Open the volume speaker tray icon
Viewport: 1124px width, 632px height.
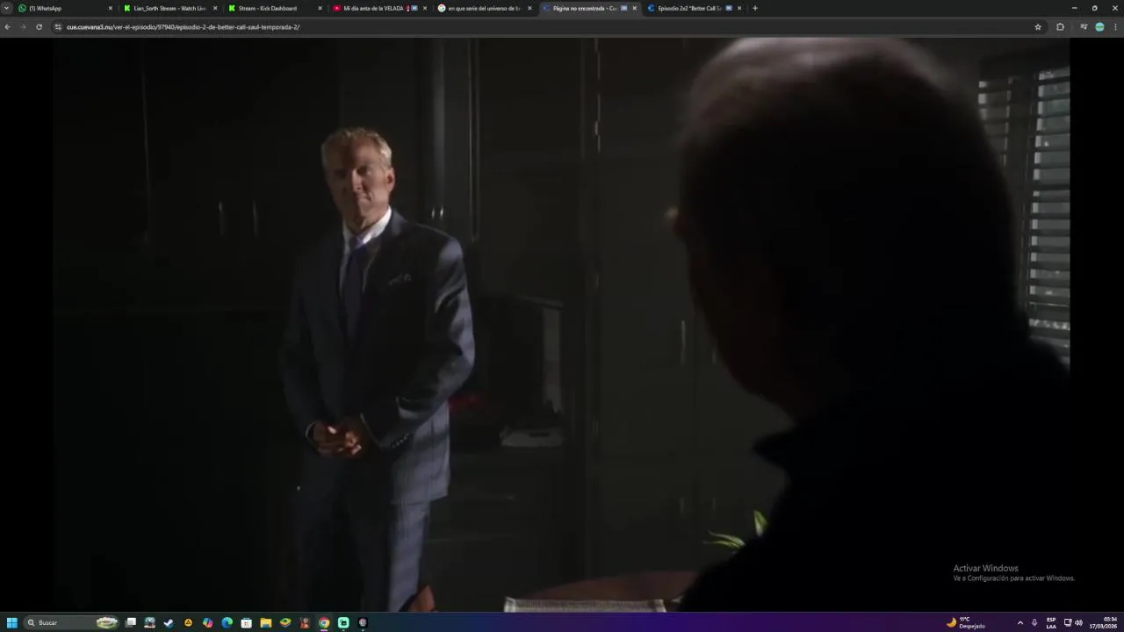1078,622
